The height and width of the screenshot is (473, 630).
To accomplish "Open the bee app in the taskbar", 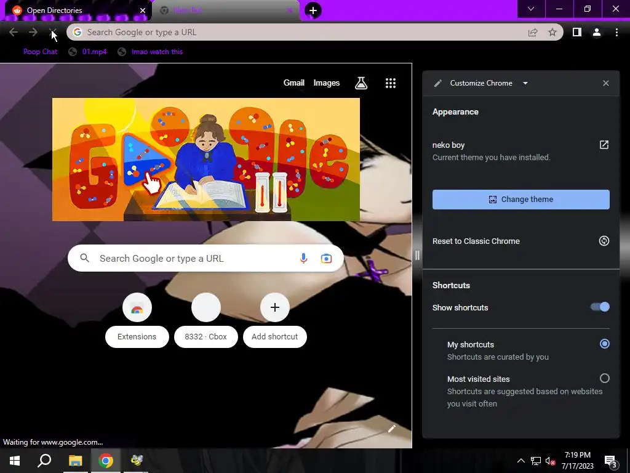I will pos(136,461).
